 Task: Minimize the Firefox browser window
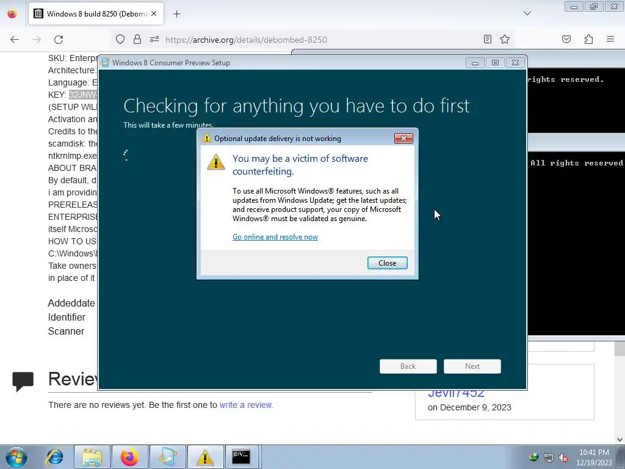click(x=574, y=7)
